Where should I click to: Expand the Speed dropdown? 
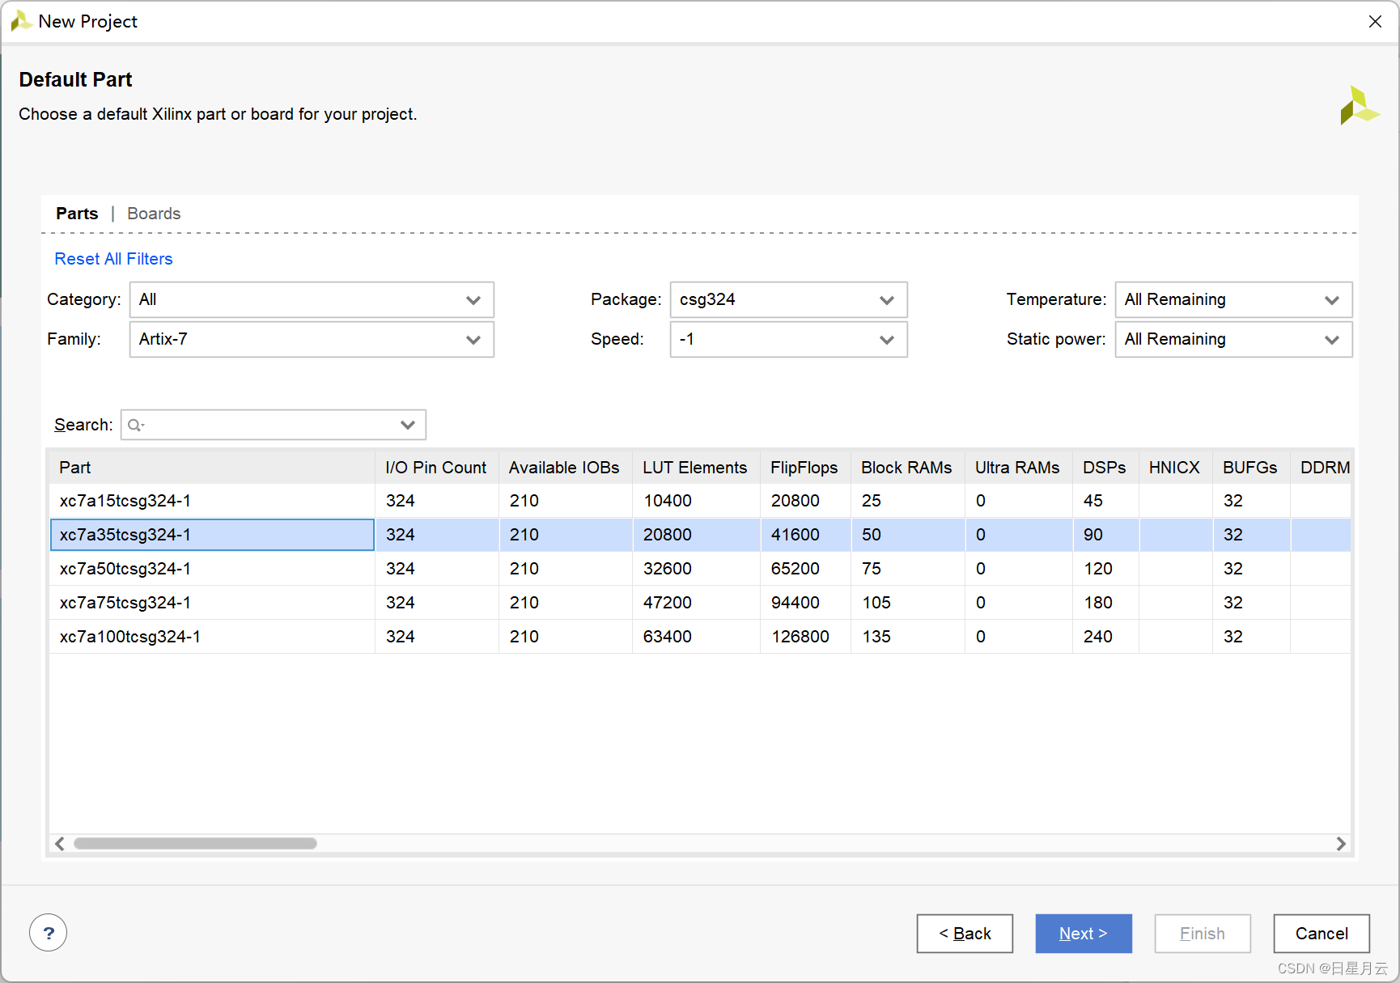click(x=788, y=340)
